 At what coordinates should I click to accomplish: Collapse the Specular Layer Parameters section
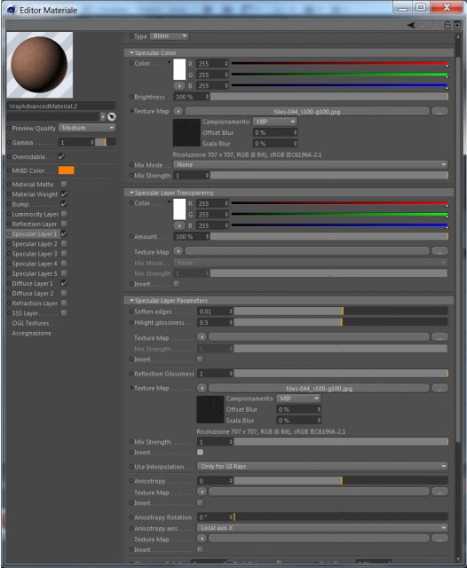coord(132,300)
